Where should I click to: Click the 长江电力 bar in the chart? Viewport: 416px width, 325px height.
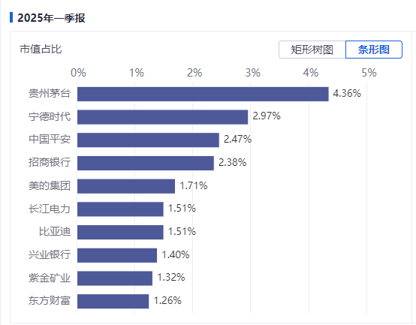coord(120,209)
